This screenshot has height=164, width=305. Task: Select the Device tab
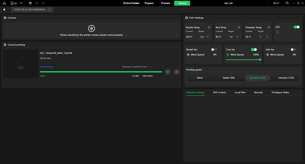coord(182,3)
